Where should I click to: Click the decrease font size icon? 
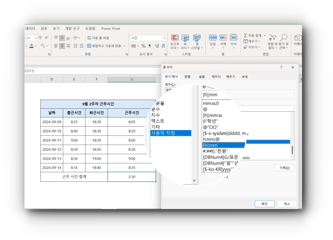pos(46,38)
